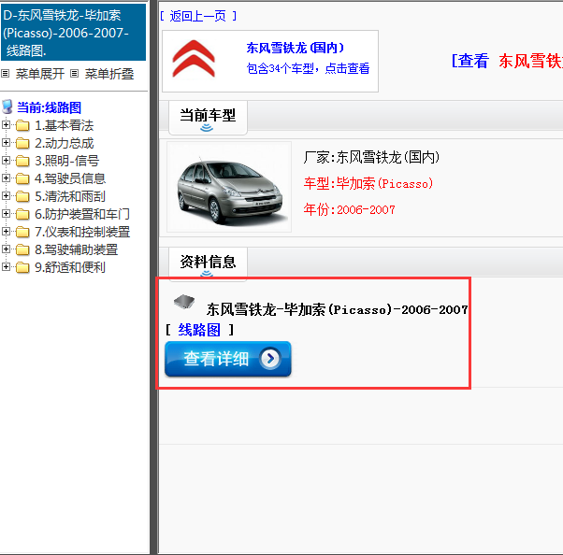Click the 厂家:东风雪铁龙(国内) text
Viewport: 563px width, 555px height.
(x=371, y=158)
